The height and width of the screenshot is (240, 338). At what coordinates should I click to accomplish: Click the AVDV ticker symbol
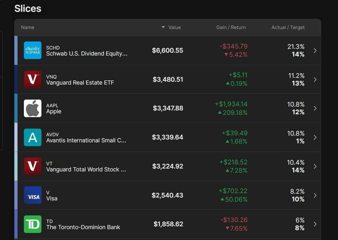[52, 135]
